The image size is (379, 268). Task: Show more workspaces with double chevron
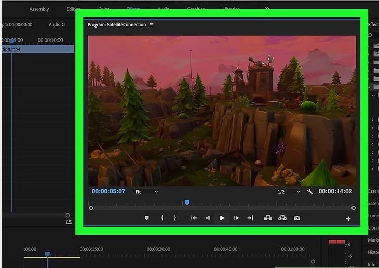(267, 9)
